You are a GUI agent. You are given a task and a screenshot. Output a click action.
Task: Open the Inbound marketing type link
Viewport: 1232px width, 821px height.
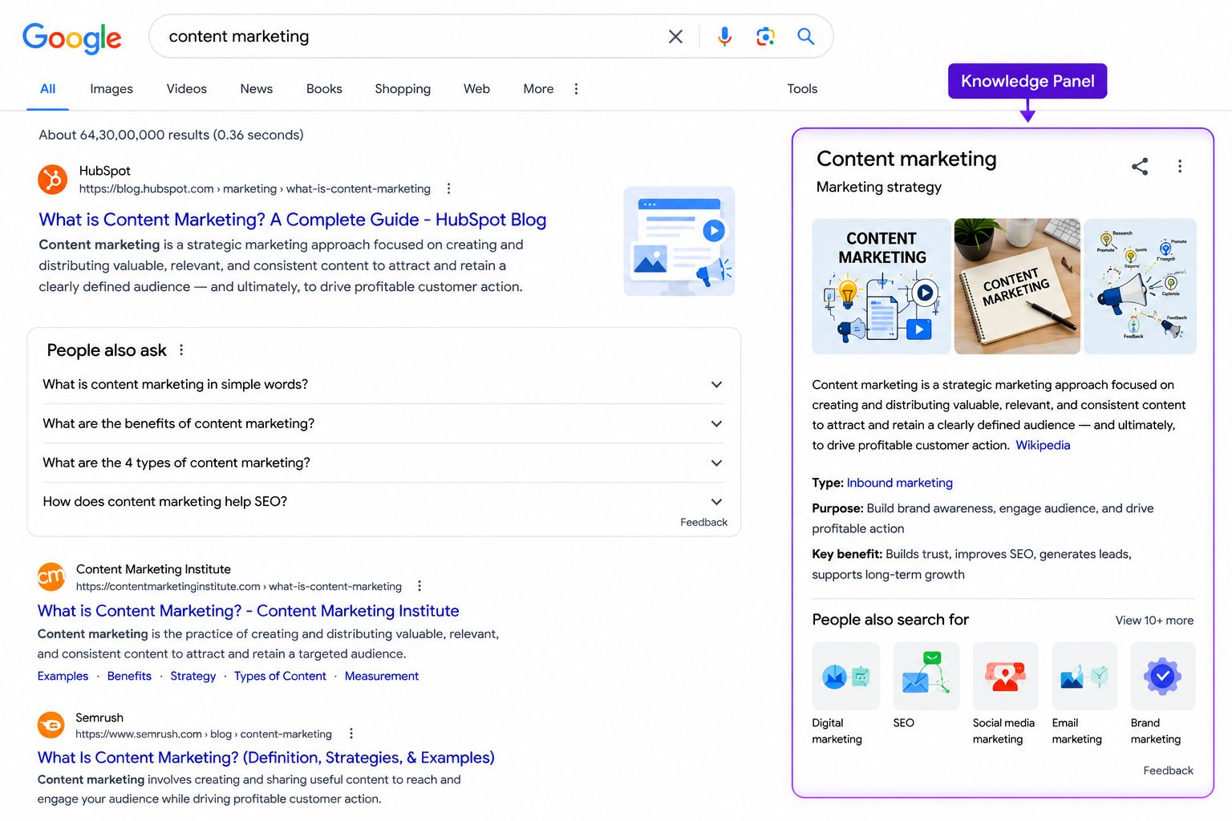[x=900, y=483]
